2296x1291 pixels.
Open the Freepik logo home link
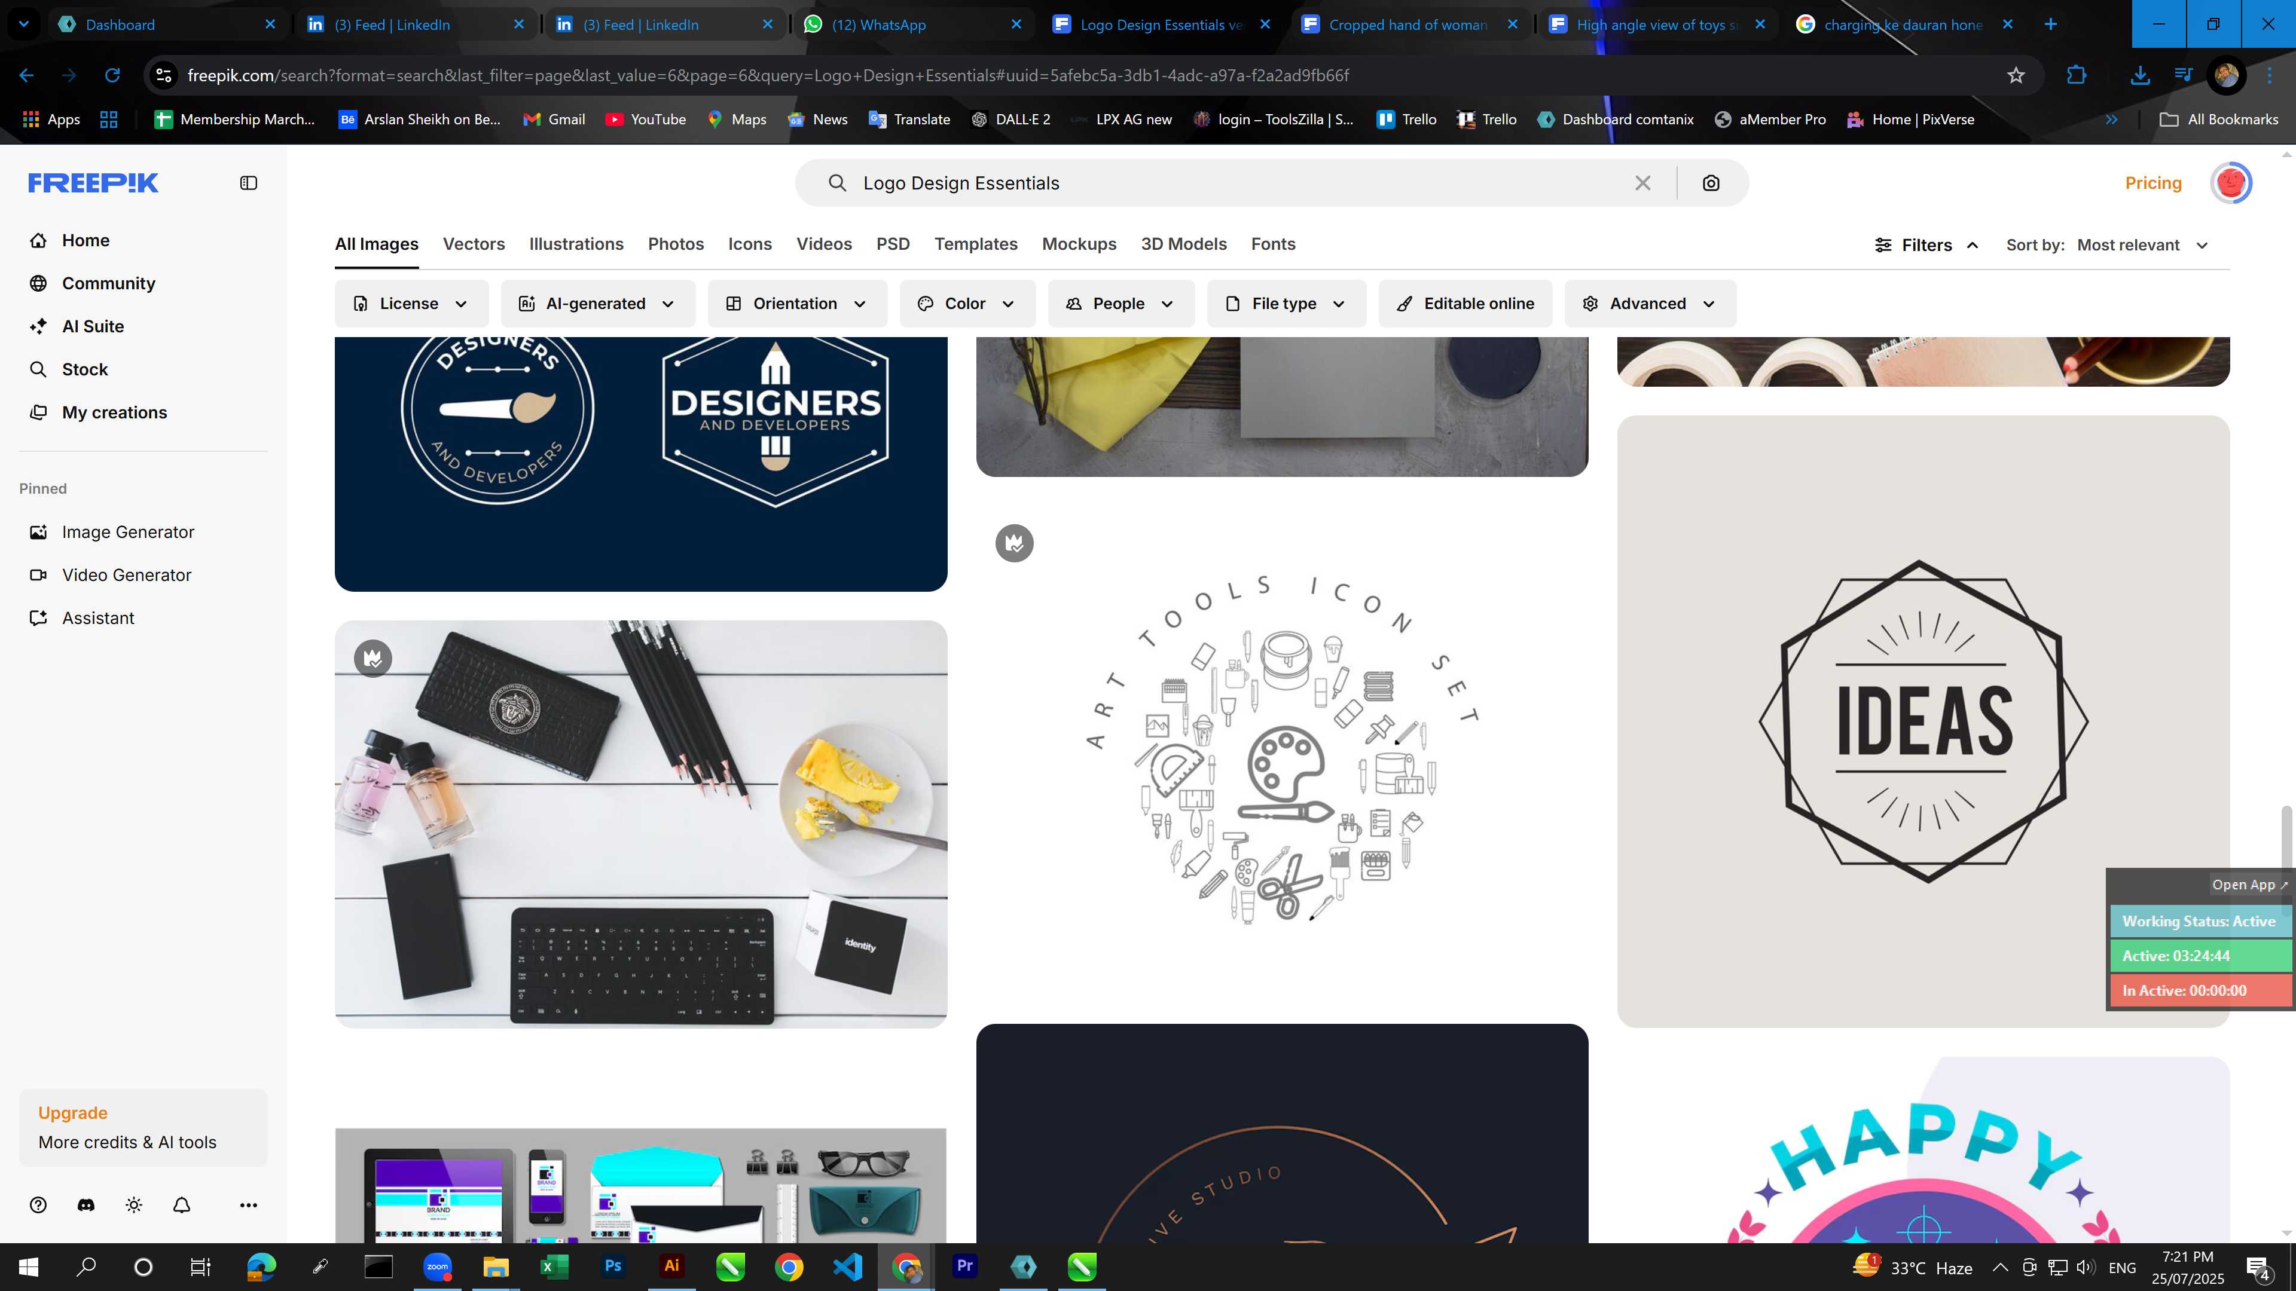(x=93, y=183)
